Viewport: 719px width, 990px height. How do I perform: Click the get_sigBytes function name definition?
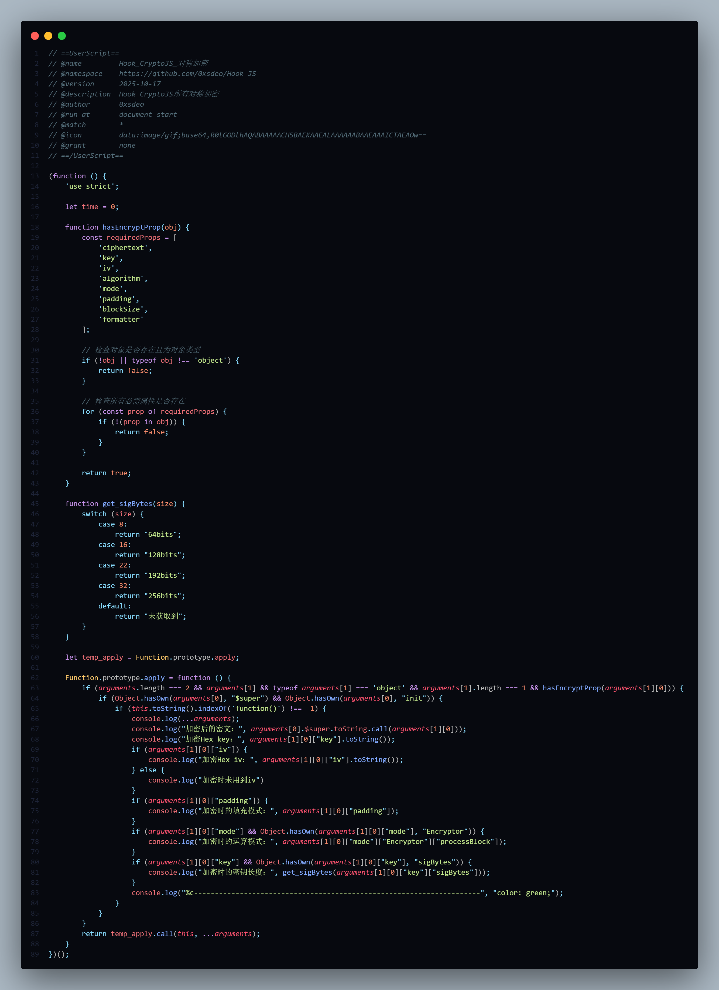pyautogui.click(x=127, y=504)
